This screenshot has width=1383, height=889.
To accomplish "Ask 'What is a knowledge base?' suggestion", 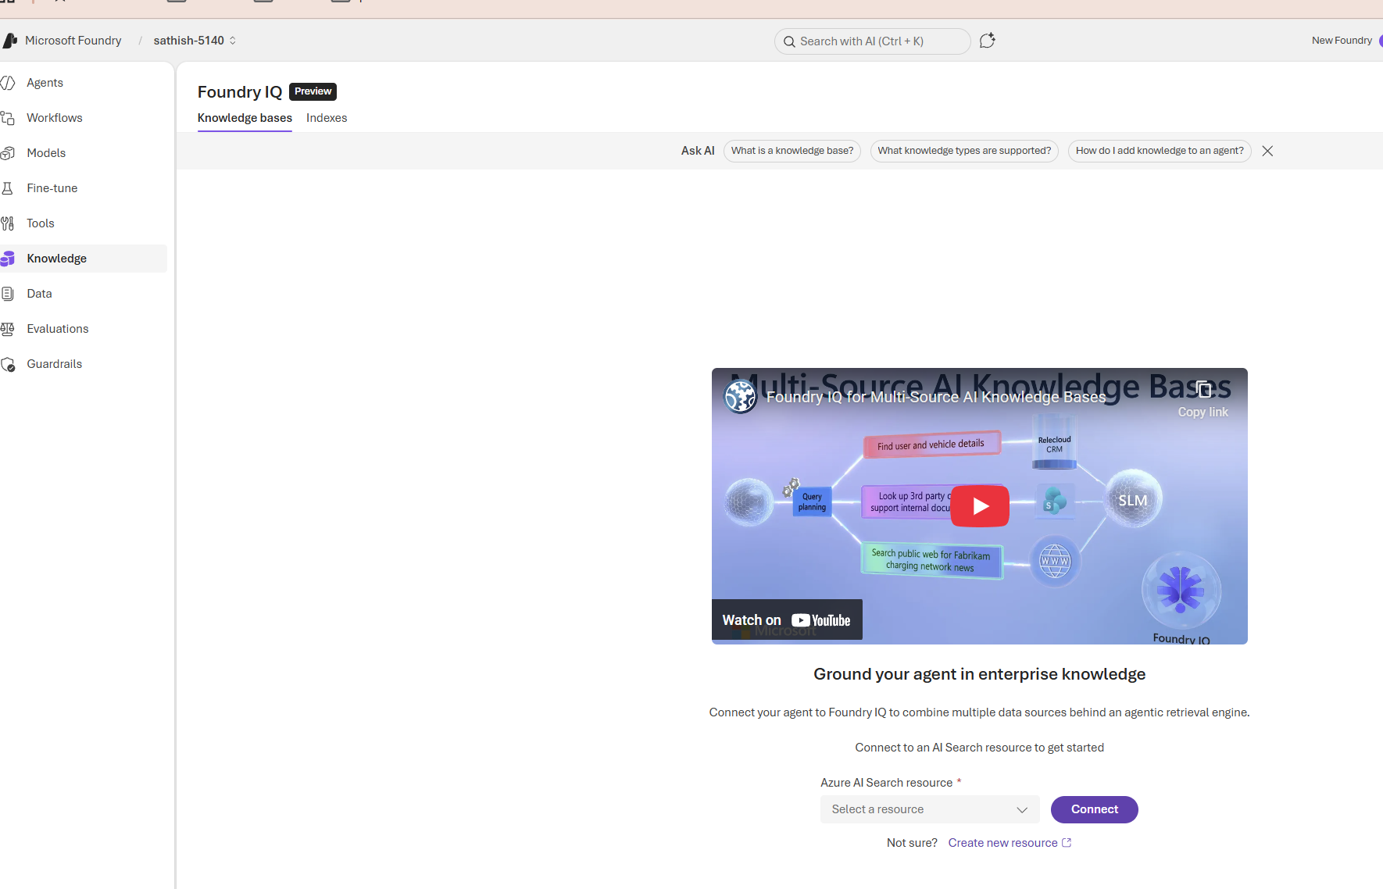I will (x=792, y=151).
